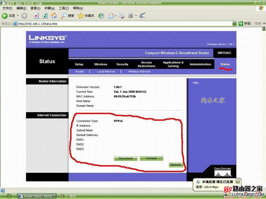The width and height of the screenshot is (266, 199).
Task: Open the 工具(T) menu
Action: pos(64,8)
